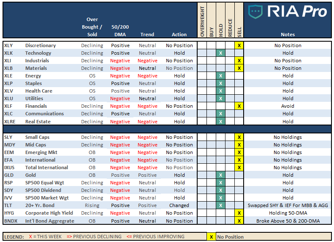Click the green X in the XLK Hold cell
Viewport: 334px width, 242px height.
point(220,53)
